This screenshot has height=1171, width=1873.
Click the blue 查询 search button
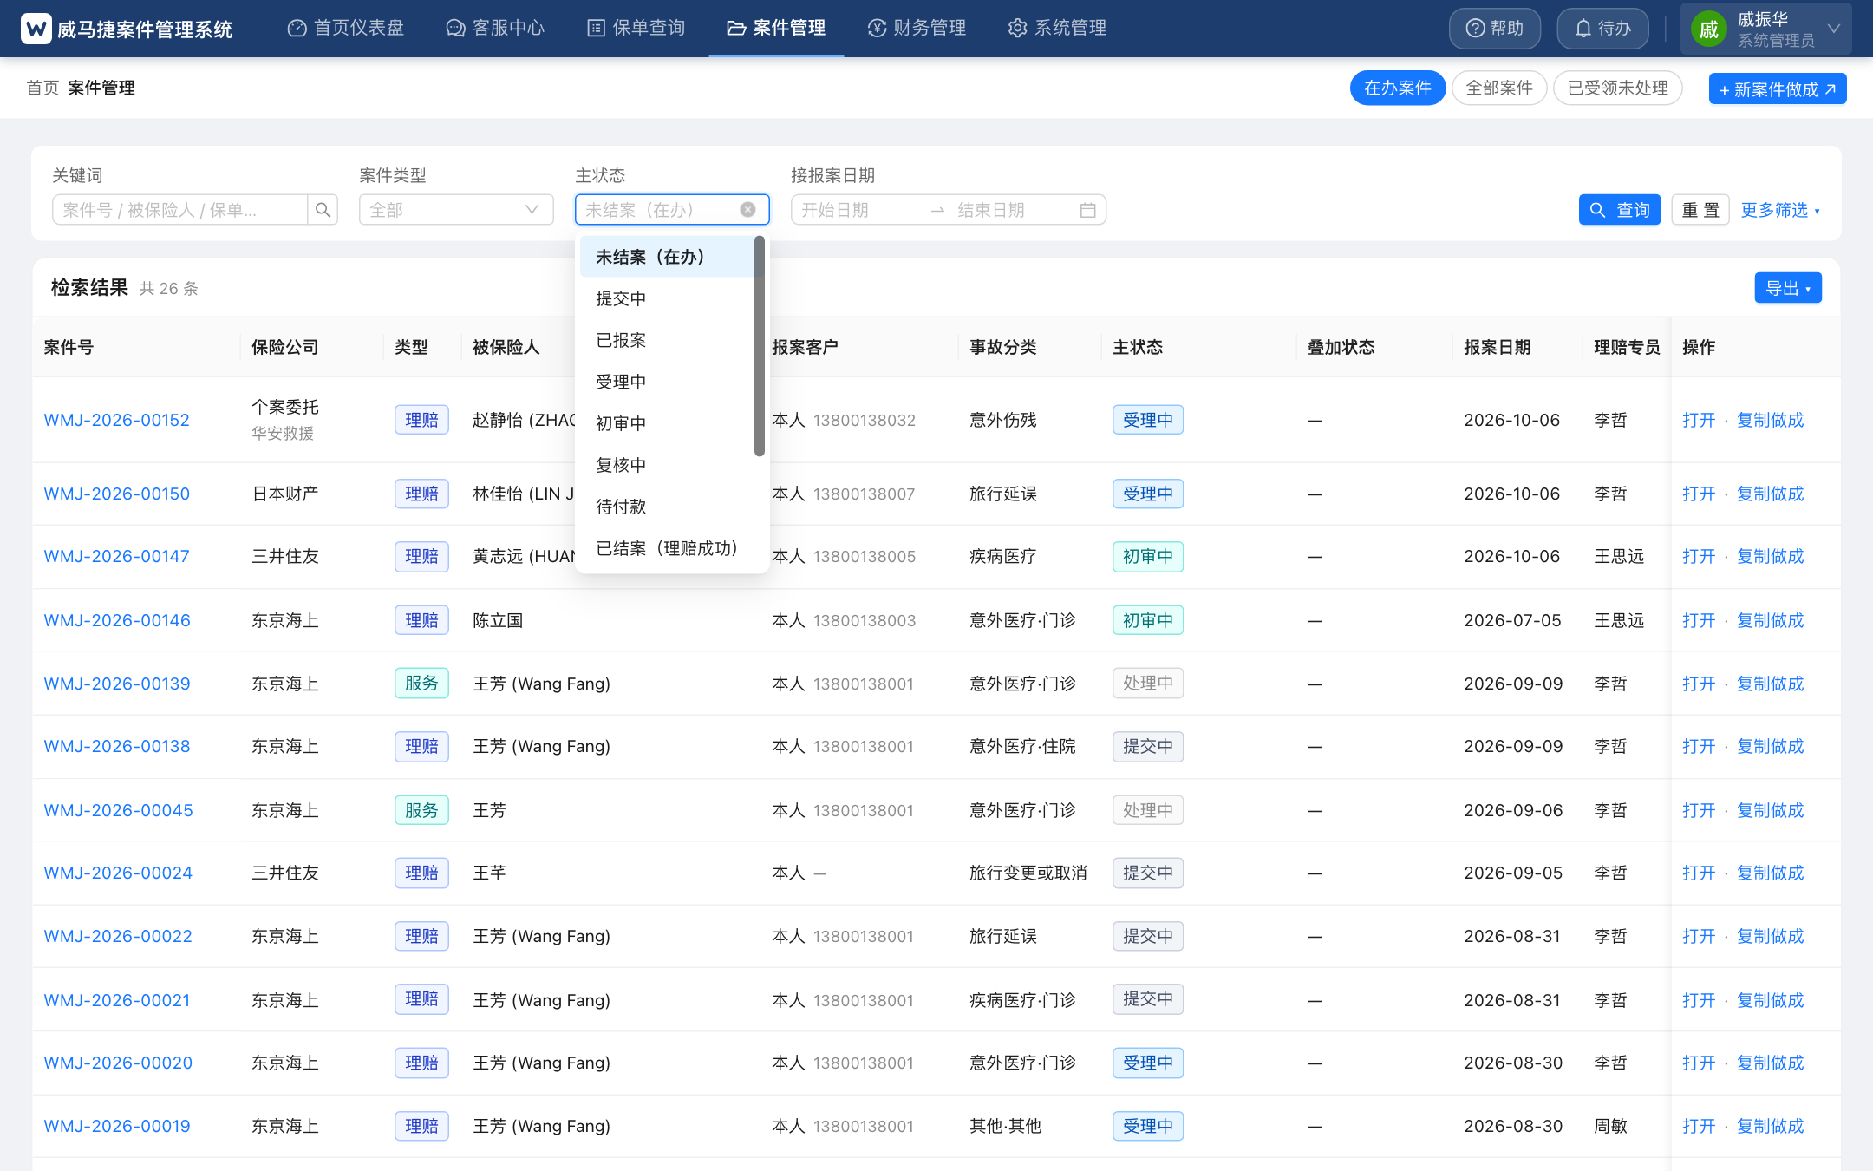(x=1619, y=210)
